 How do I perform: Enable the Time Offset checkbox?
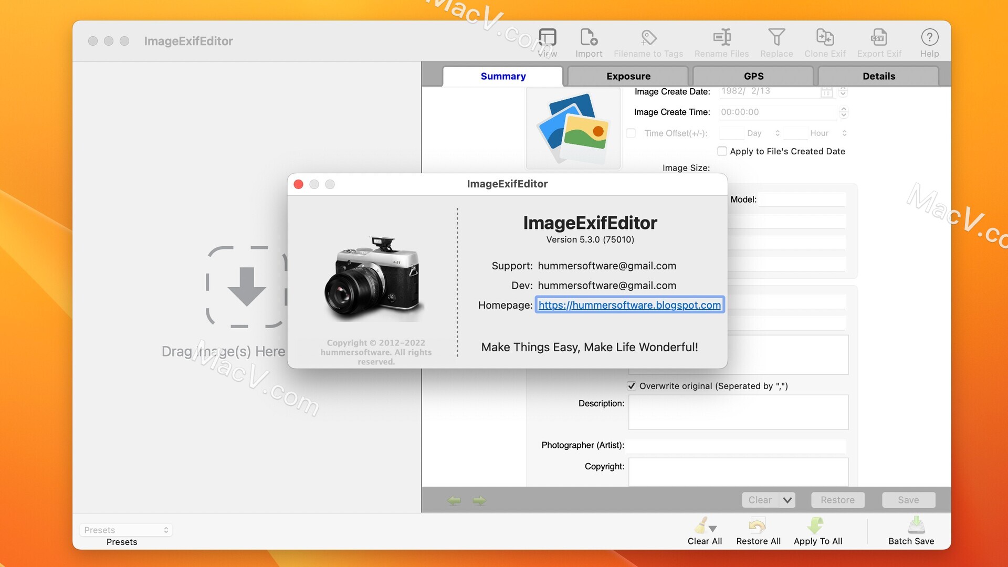click(630, 132)
